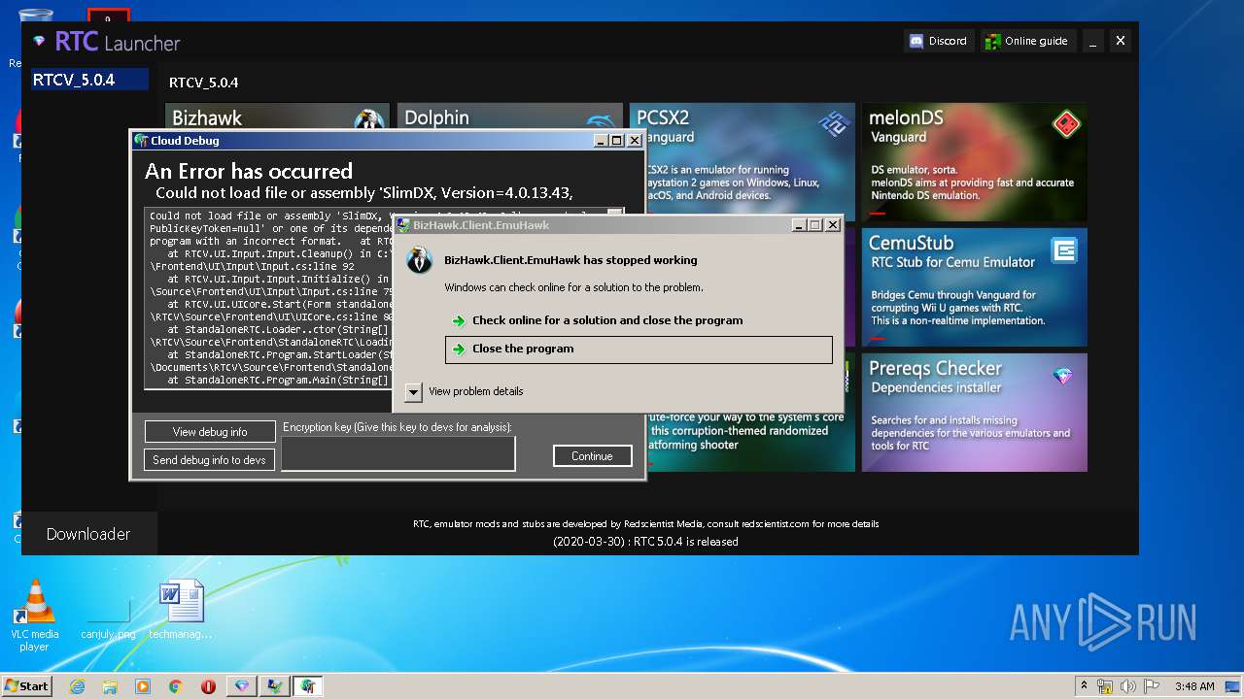Open Windows Media Player taskbar icon
Viewport: 1244px width, 699px height.
pyautogui.click(x=143, y=686)
